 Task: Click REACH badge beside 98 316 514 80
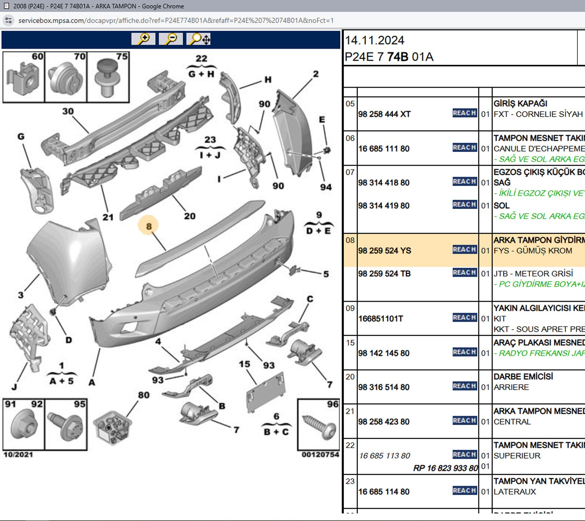click(464, 386)
